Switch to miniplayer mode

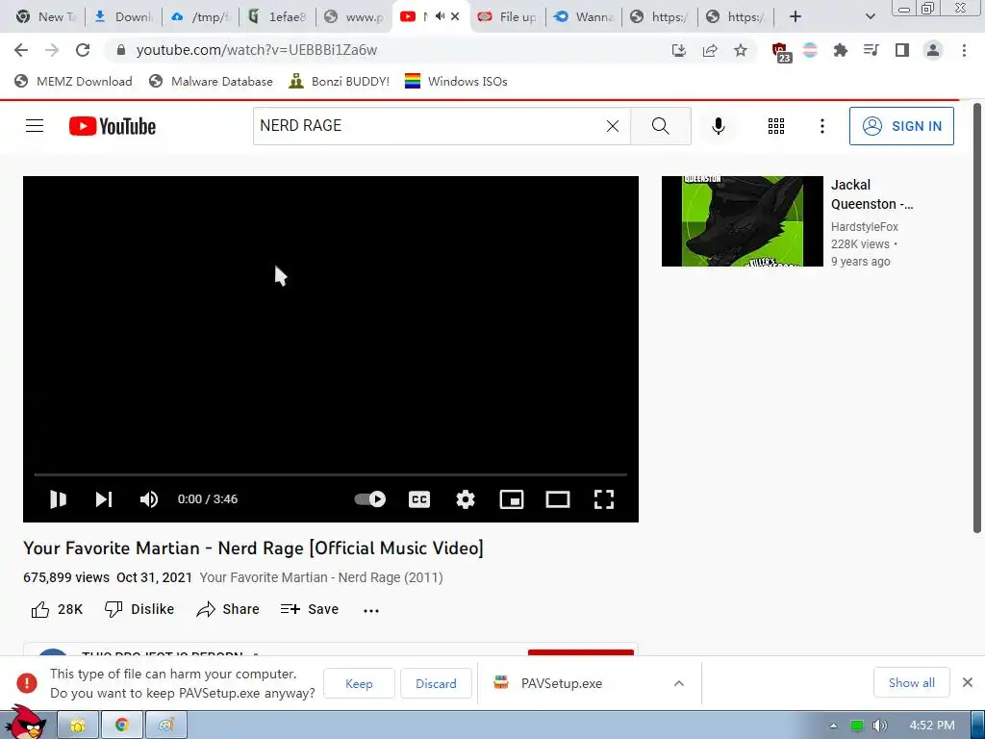pos(512,499)
